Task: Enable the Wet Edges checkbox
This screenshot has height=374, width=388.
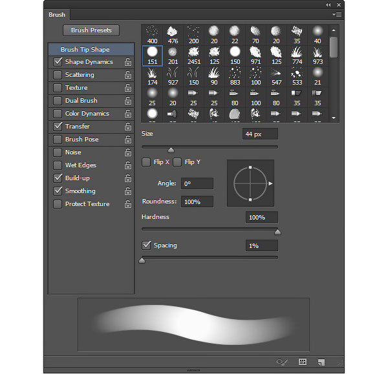Action: (58, 165)
